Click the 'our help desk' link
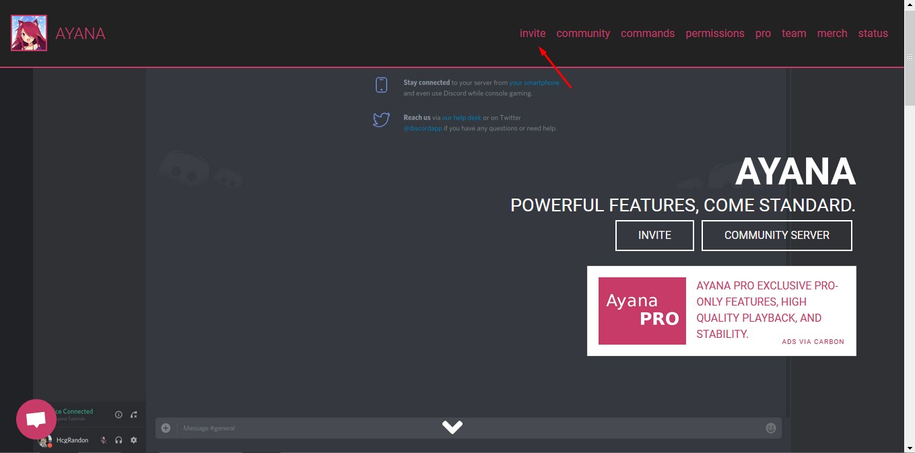 [461, 118]
